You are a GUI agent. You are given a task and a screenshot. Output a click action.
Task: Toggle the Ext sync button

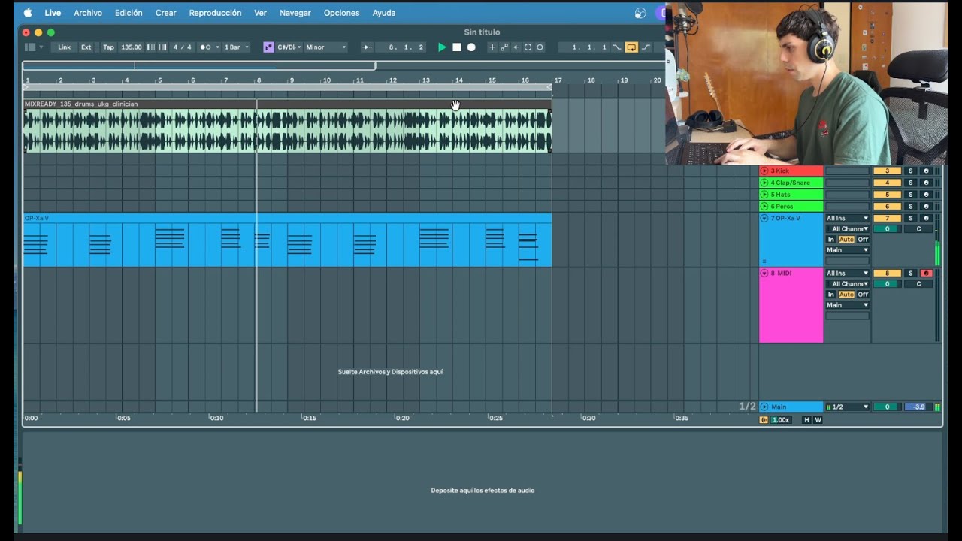[86, 47]
